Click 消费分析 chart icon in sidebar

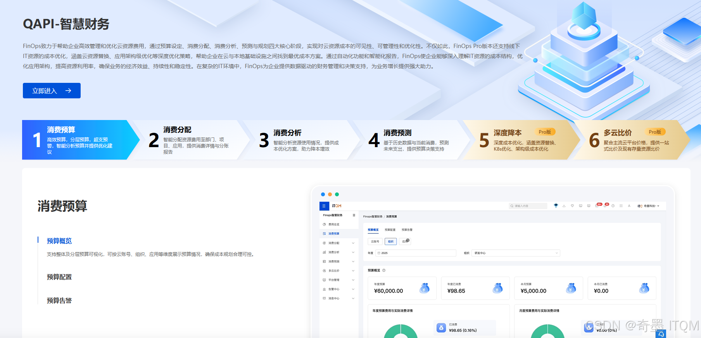coord(324,252)
